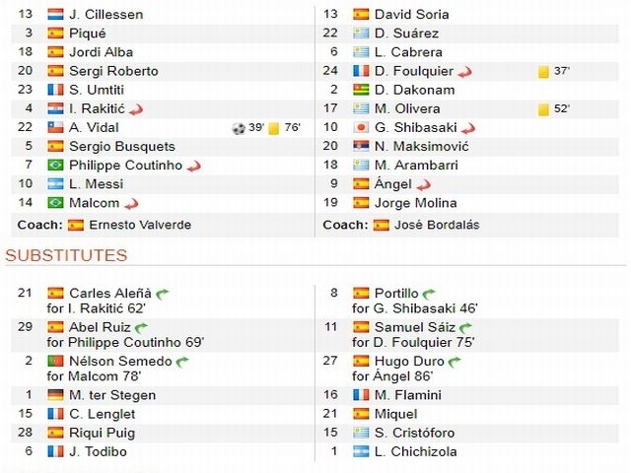Click red substituted-off arrow beside I. Rakitić
Viewport: 631px width, 473px height.
(136, 109)
